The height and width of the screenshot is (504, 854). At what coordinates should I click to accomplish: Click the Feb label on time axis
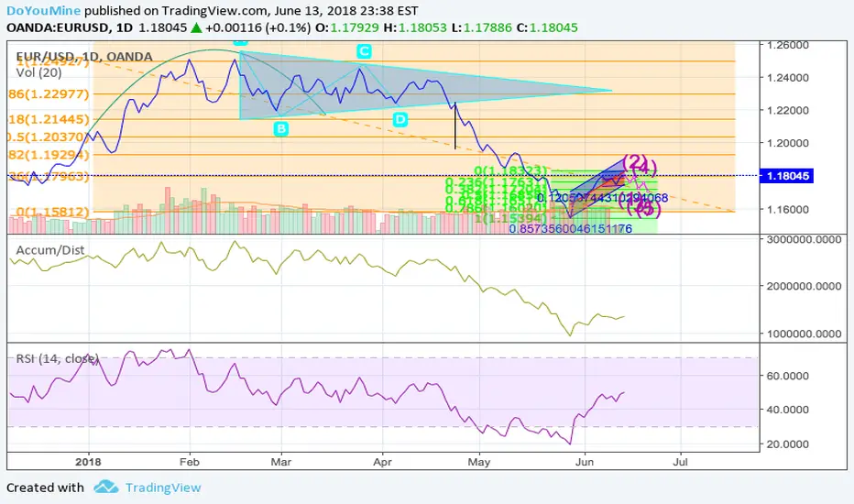coord(190,462)
